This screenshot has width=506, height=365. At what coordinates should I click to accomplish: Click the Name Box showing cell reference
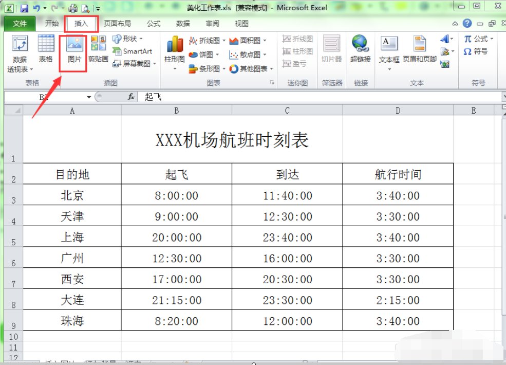(x=49, y=97)
